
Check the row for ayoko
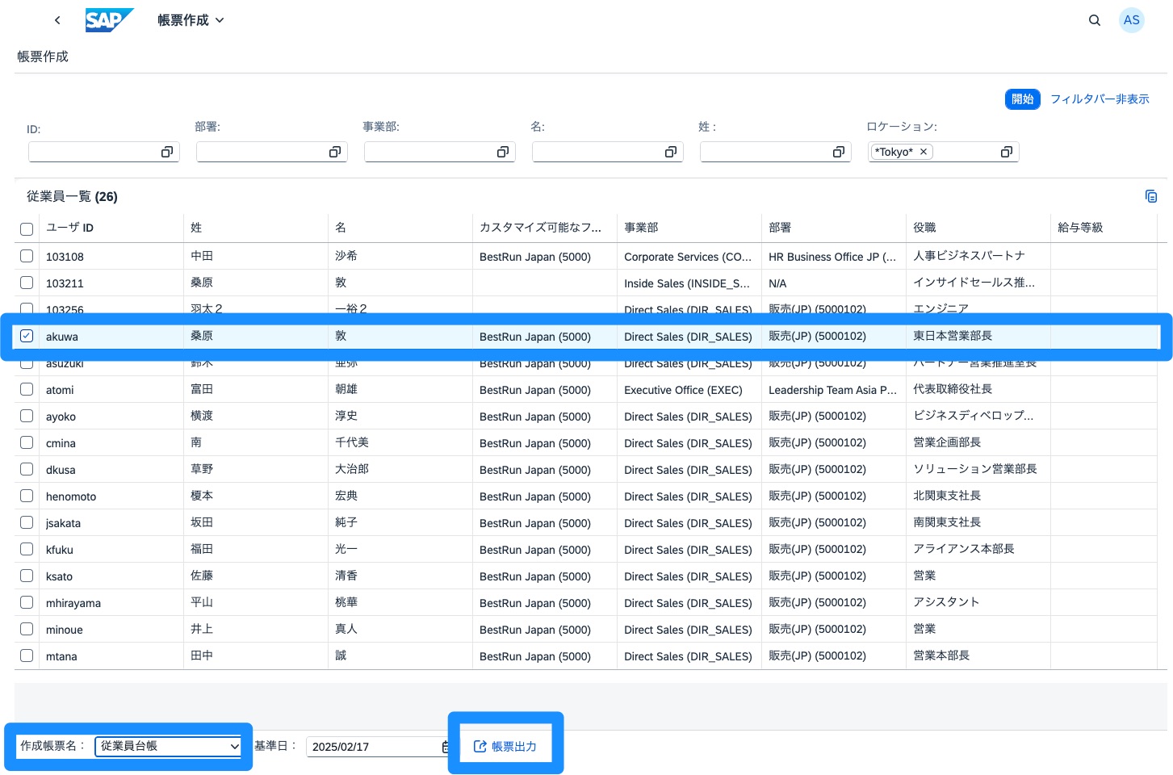coord(27,416)
